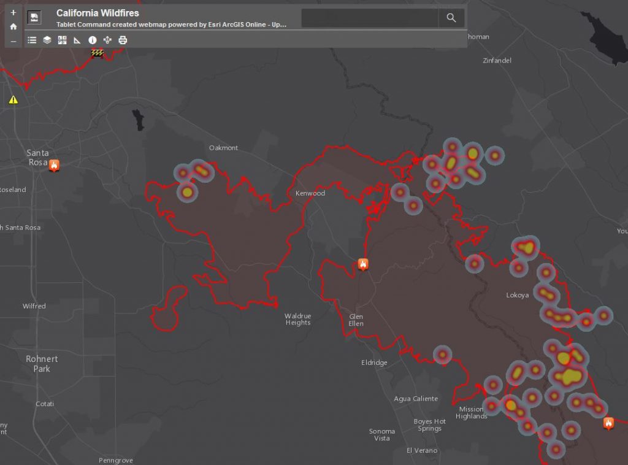Open the Layers list panel

47,40
